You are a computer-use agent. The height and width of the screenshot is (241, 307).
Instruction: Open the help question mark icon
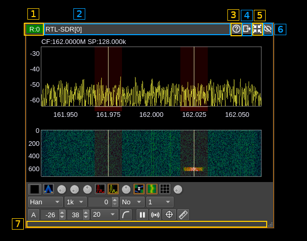236,29
